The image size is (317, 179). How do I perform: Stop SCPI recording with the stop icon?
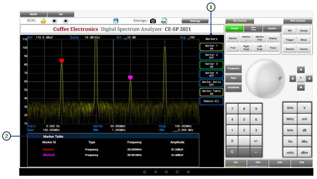tap(65, 21)
